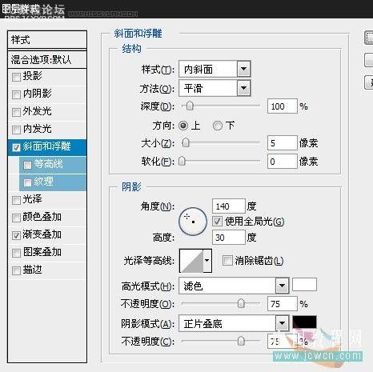Screen dimensions: 373x372
Task: Disable the Gradient Overlay (渐变叠加) checkbox
Action: click(x=16, y=235)
